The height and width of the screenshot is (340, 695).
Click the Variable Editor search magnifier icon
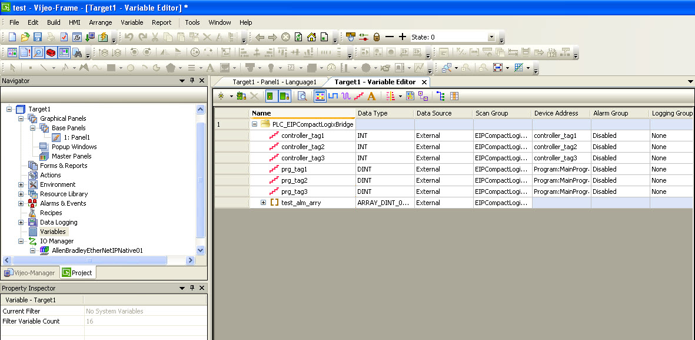click(x=302, y=96)
